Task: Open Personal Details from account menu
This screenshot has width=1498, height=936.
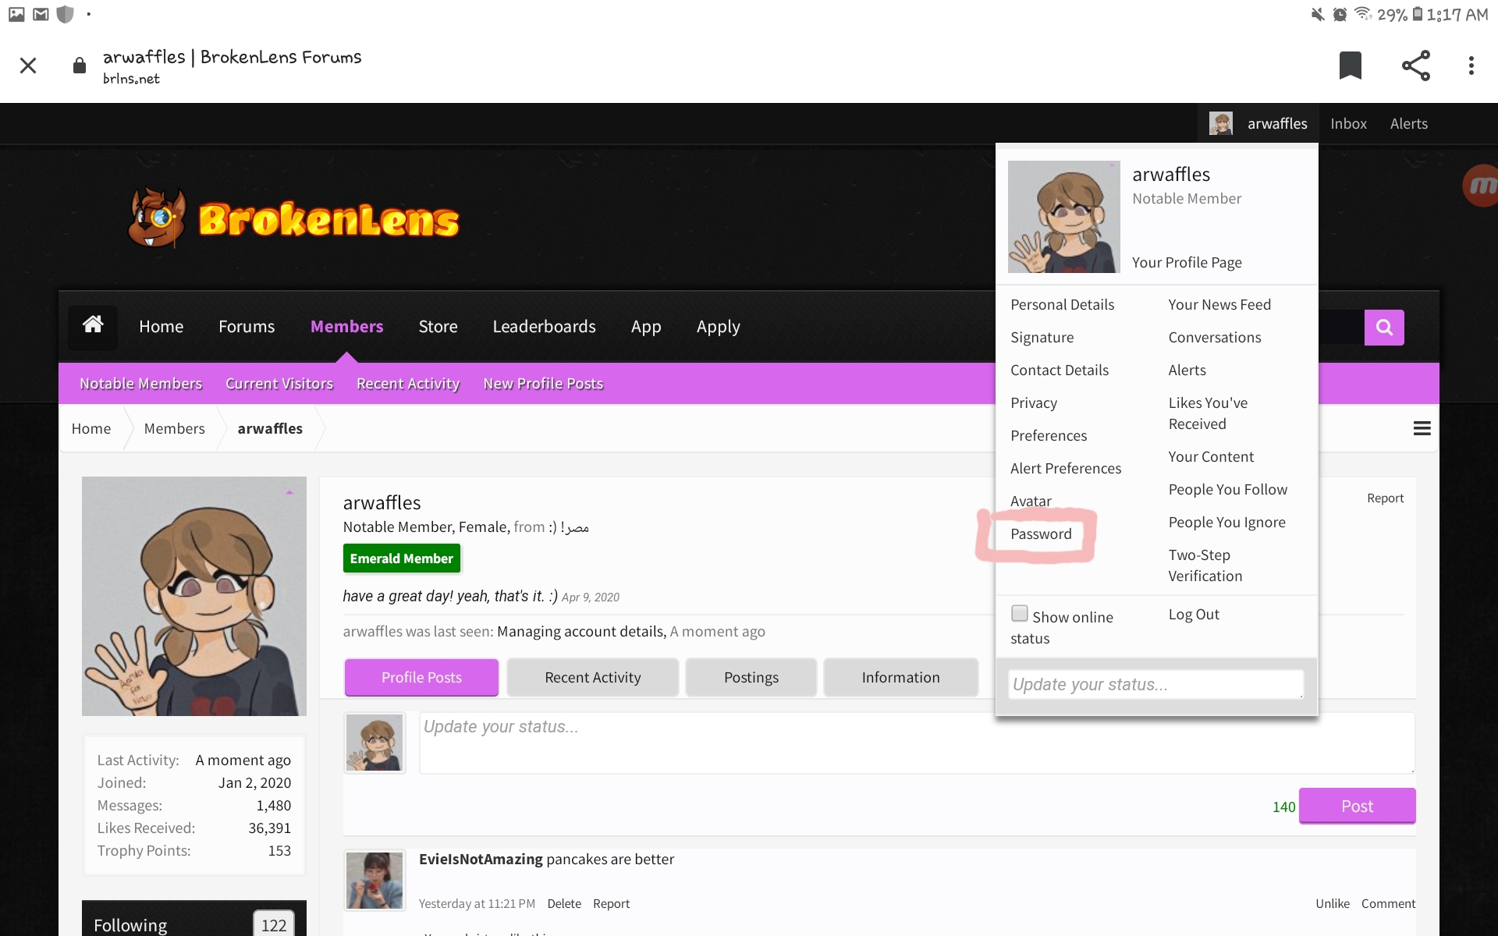Action: coord(1062,304)
